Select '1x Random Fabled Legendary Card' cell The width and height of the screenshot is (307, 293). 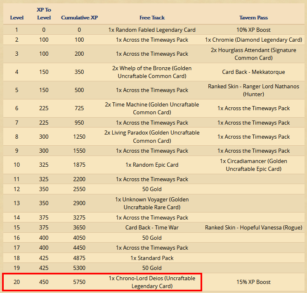click(152, 30)
